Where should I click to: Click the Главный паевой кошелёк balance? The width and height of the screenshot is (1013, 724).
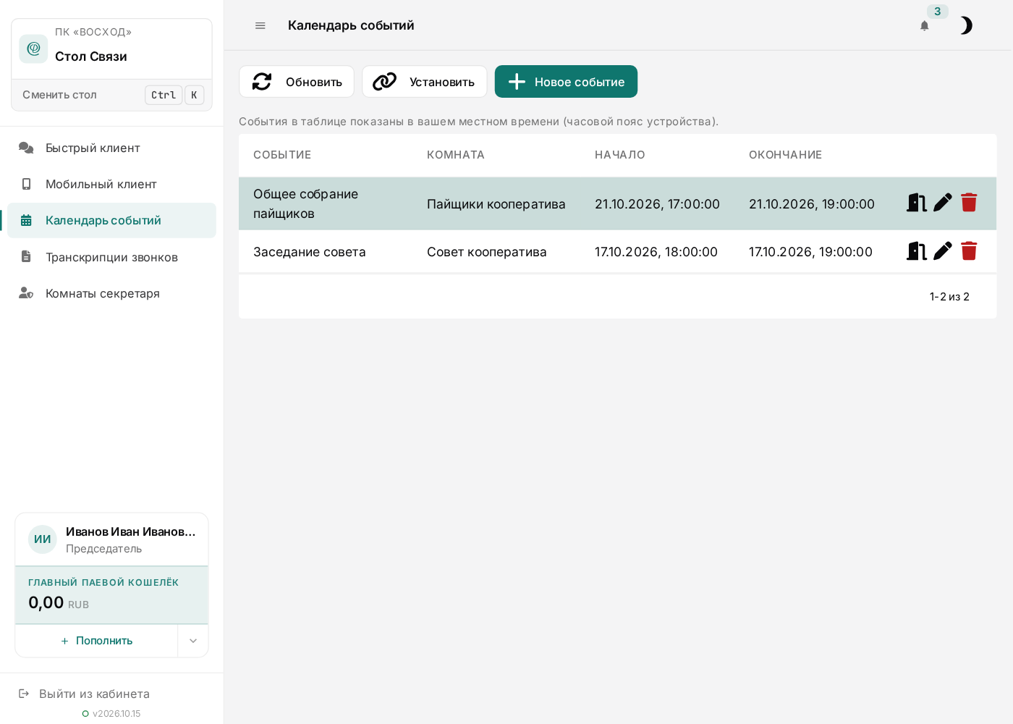click(111, 595)
